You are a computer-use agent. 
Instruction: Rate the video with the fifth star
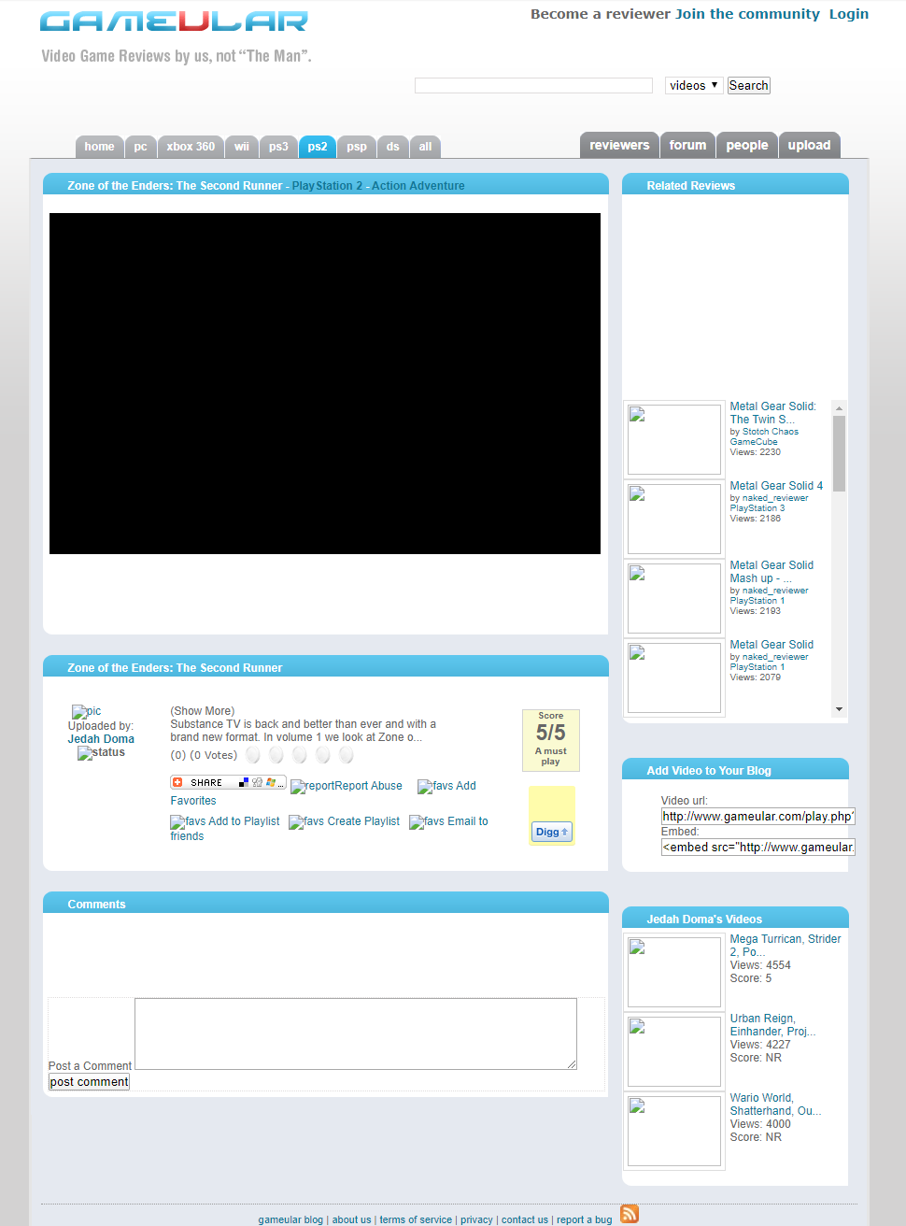347,755
